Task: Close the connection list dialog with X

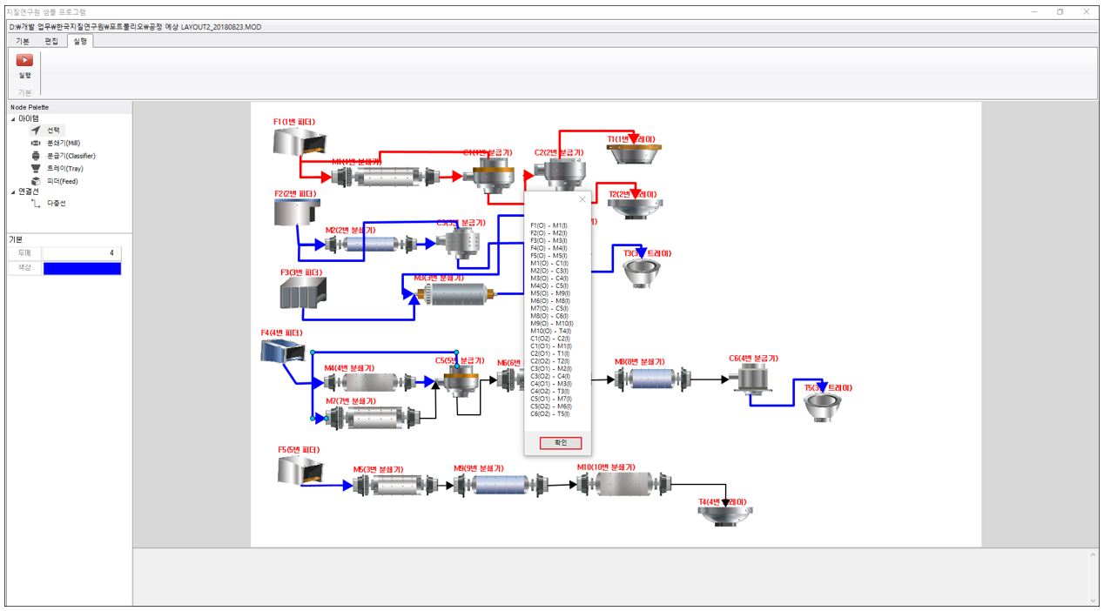Action: click(x=582, y=200)
